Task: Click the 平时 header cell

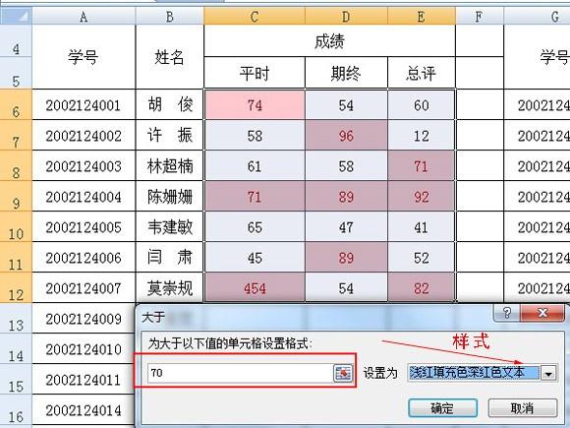Action: tap(255, 73)
